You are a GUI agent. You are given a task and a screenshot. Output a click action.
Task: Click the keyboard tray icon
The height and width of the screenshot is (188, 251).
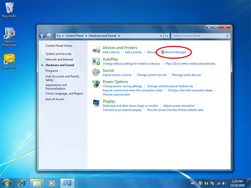point(193,183)
